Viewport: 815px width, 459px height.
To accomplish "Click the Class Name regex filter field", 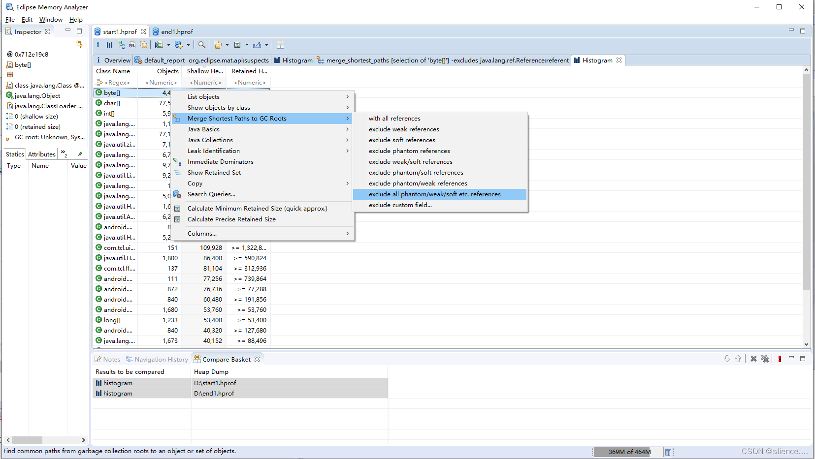I will [116, 83].
